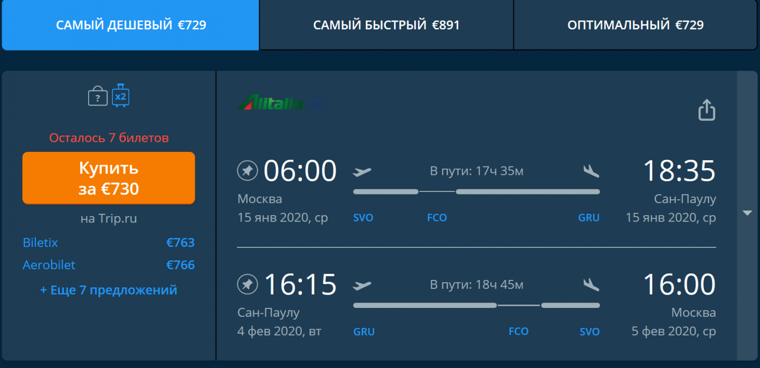Pin the 06:00 Moscow departure flight
This screenshot has width=760, height=368.
[246, 171]
